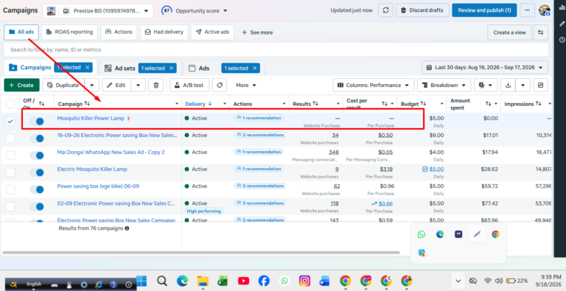Click the export download icon
This screenshot has height=291, width=566.
(x=509, y=85)
